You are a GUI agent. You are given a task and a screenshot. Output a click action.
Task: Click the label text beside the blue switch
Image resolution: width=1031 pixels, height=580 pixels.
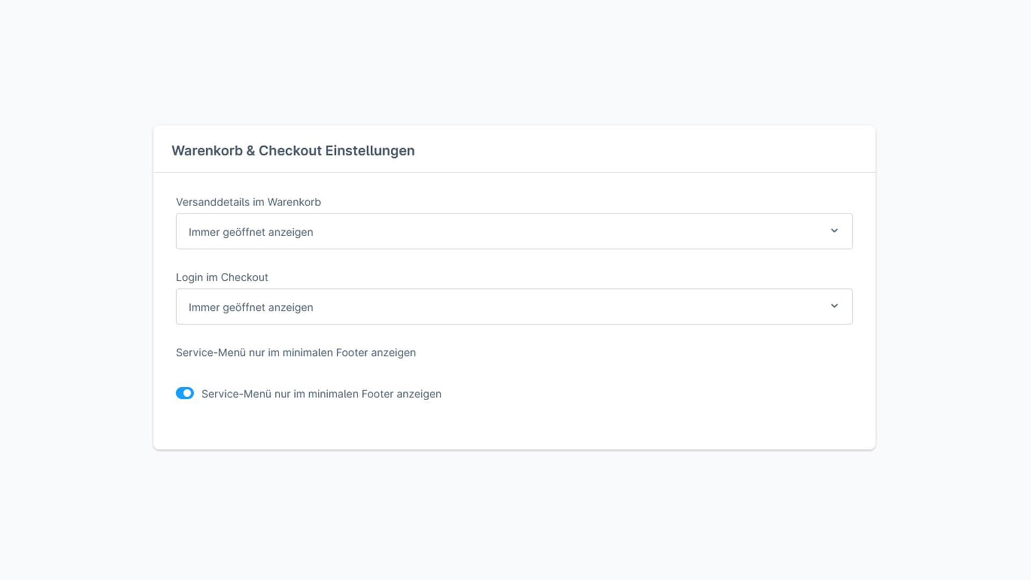coord(321,394)
